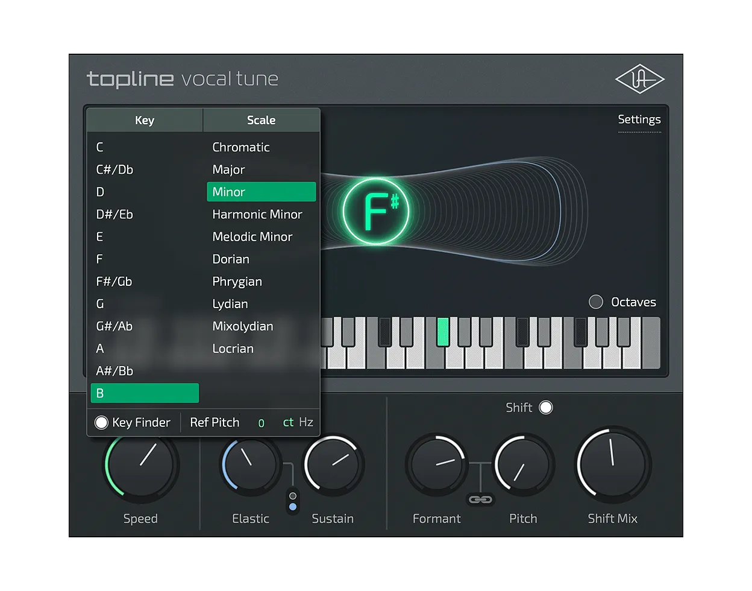Click the topline vocal tune title
The width and height of the screenshot is (752, 591).
183,79
